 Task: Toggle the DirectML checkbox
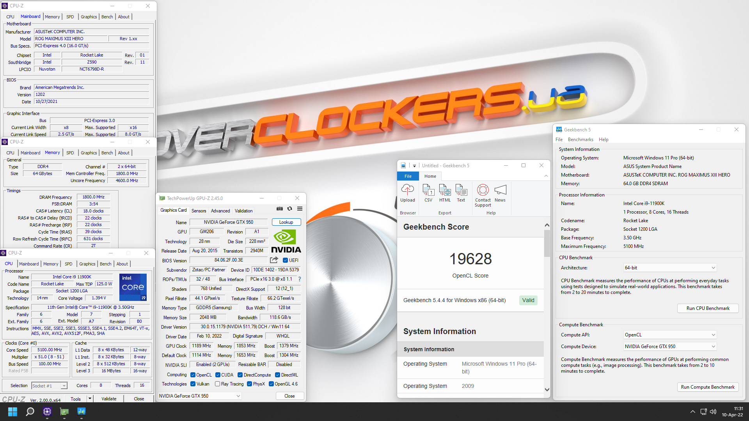point(277,375)
